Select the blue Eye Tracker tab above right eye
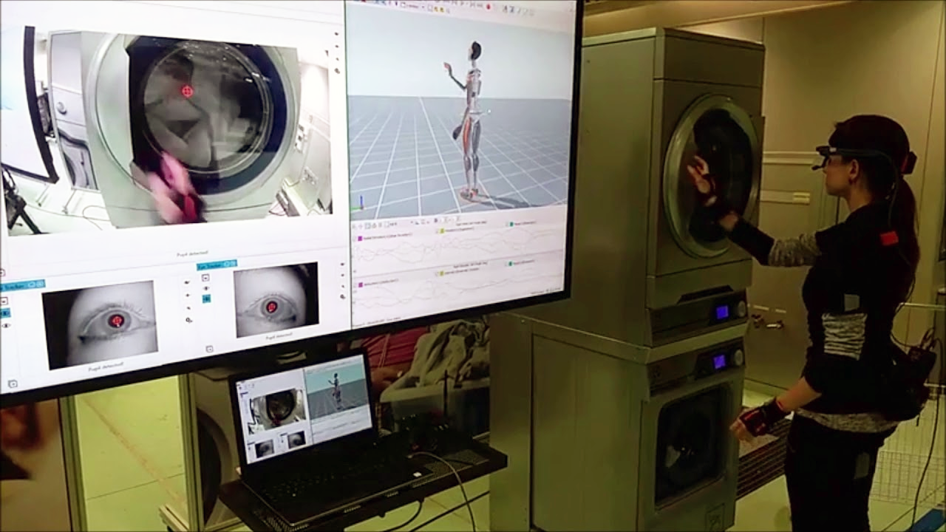 coord(217,265)
